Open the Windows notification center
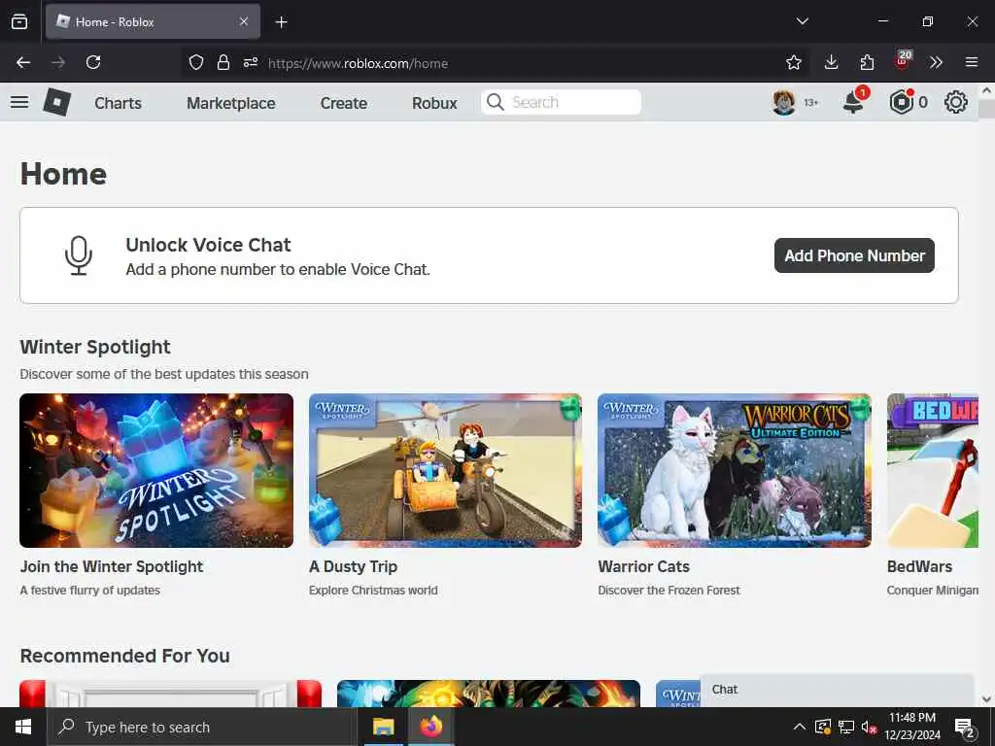This screenshot has width=995, height=746. pyautogui.click(x=965, y=728)
